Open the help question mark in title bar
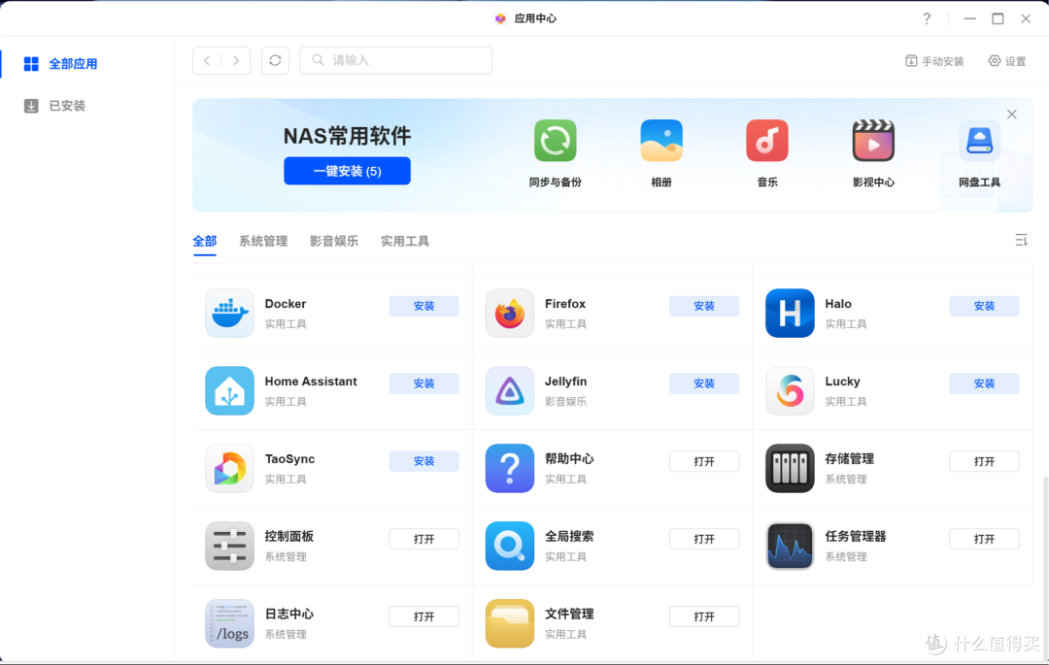Viewport: 1049px width, 665px height. (x=927, y=18)
